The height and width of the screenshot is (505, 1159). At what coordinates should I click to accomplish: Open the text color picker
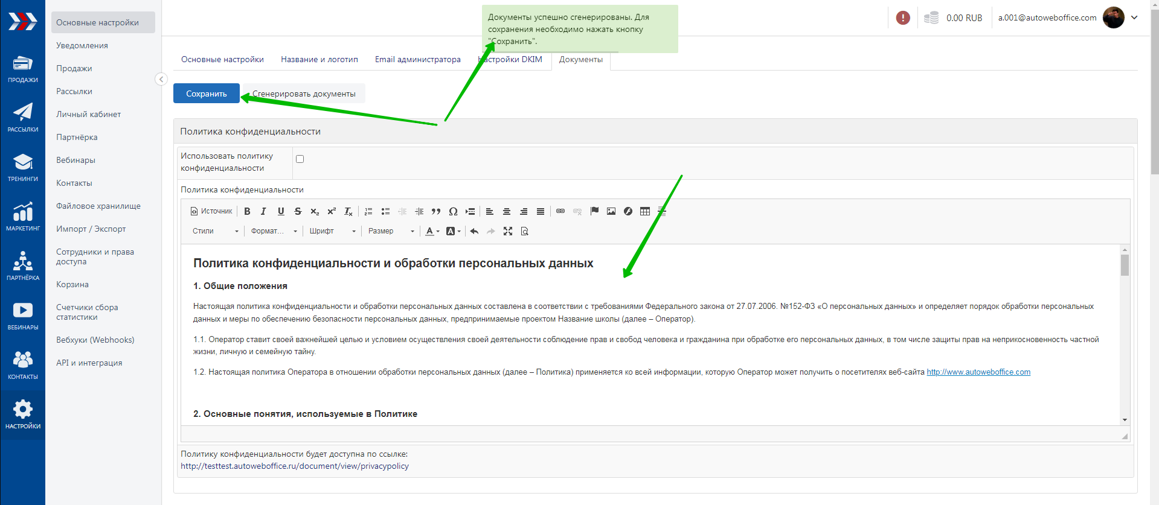coord(432,231)
